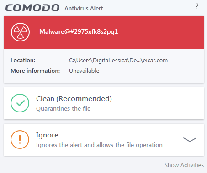The height and width of the screenshot is (173, 207).
Task: Click "Quarantines the file" description
Action: coord(64,109)
